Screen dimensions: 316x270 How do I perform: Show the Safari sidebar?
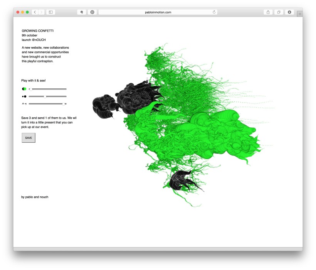click(50, 12)
